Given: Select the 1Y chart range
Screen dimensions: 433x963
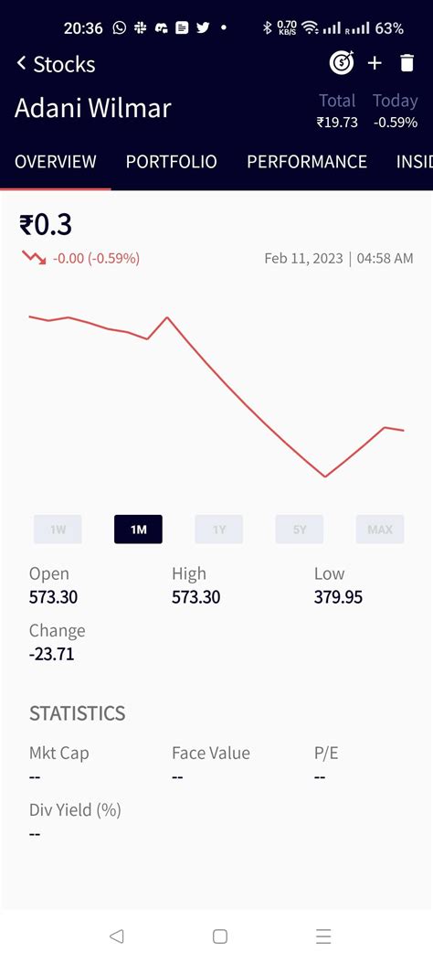Looking at the screenshot, I should pyautogui.click(x=219, y=530).
